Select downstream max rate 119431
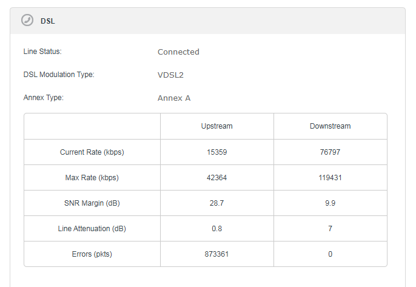This screenshot has width=416, height=287. tap(330, 178)
